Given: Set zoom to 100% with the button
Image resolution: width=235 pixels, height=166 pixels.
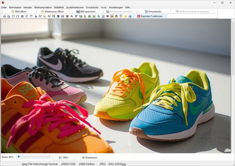Looking at the screenshot, I should tap(63, 157).
